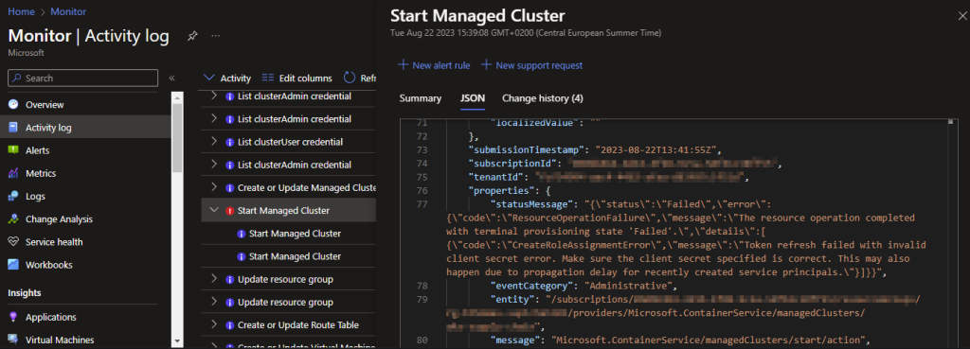The width and height of the screenshot is (970, 349).
Task: Click the Home breadcrumb link
Action: pyautogui.click(x=21, y=11)
